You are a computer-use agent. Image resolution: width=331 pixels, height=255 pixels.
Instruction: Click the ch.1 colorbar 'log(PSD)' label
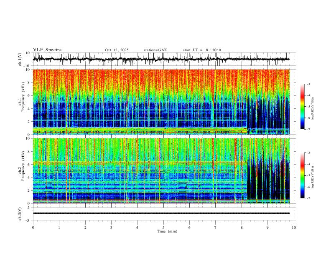(313, 109)
